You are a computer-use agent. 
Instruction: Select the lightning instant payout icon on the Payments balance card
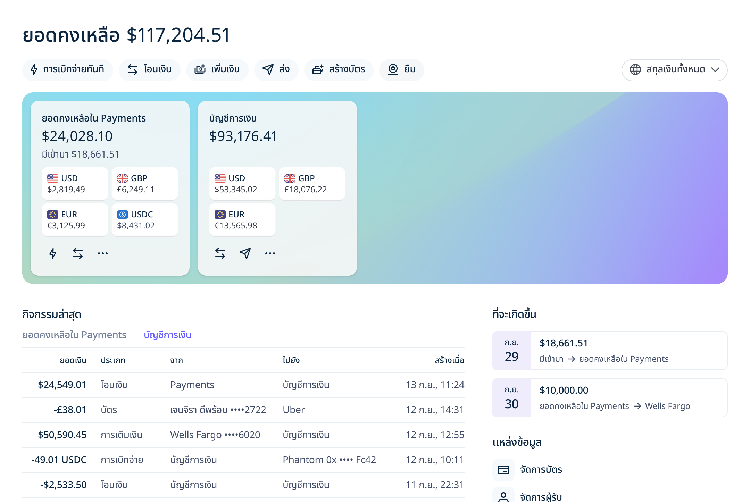[x=53, y=253]
